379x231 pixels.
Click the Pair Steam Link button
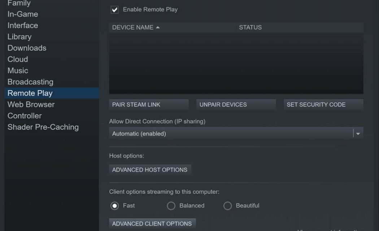click(x=149, y=105)
